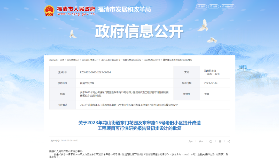Click the index number FZ06102-3000-2023-00084
Screen dimensions: 279x158
[x=95, y=72]
